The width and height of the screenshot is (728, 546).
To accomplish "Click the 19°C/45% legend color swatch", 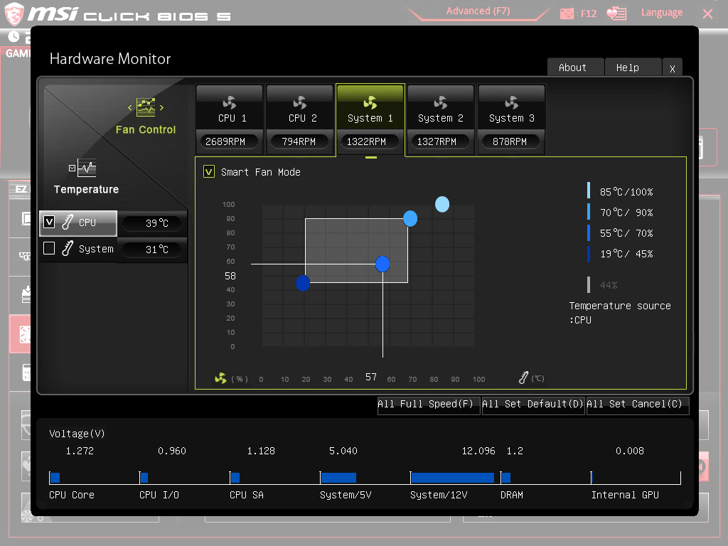I will click(589, 254).
